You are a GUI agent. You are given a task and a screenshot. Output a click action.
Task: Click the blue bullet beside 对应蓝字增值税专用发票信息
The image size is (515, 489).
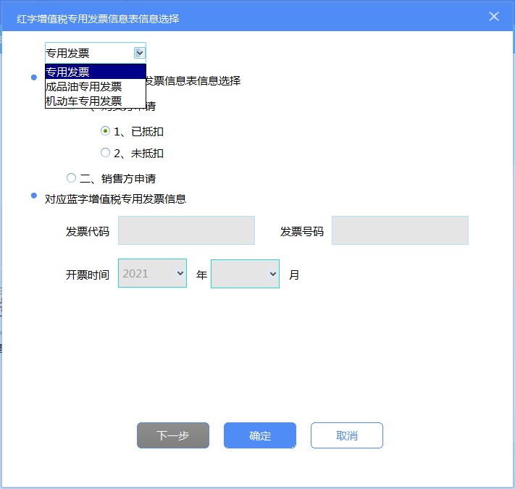click(x=34, y=196)
